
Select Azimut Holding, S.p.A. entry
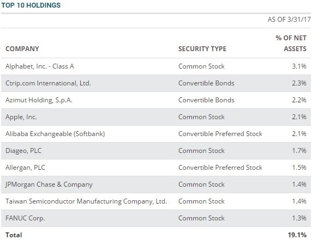pyautogui.click(x=39, y=100)
